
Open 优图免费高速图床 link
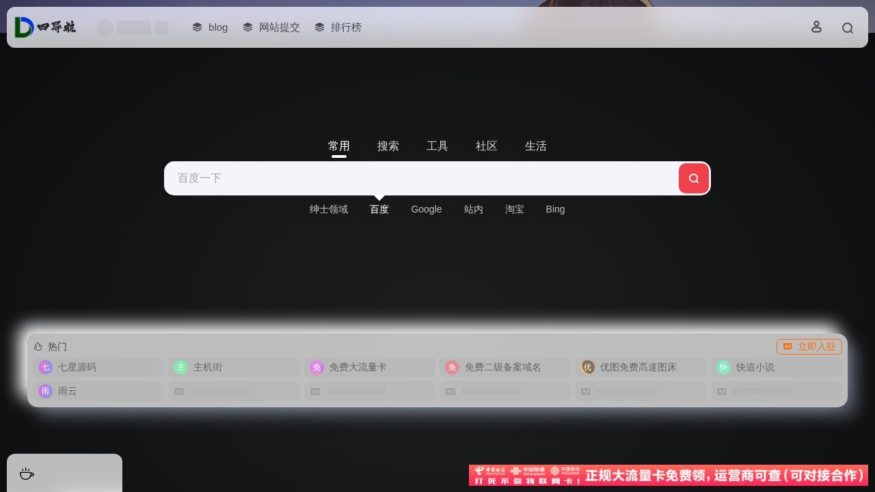coord(641,367)
